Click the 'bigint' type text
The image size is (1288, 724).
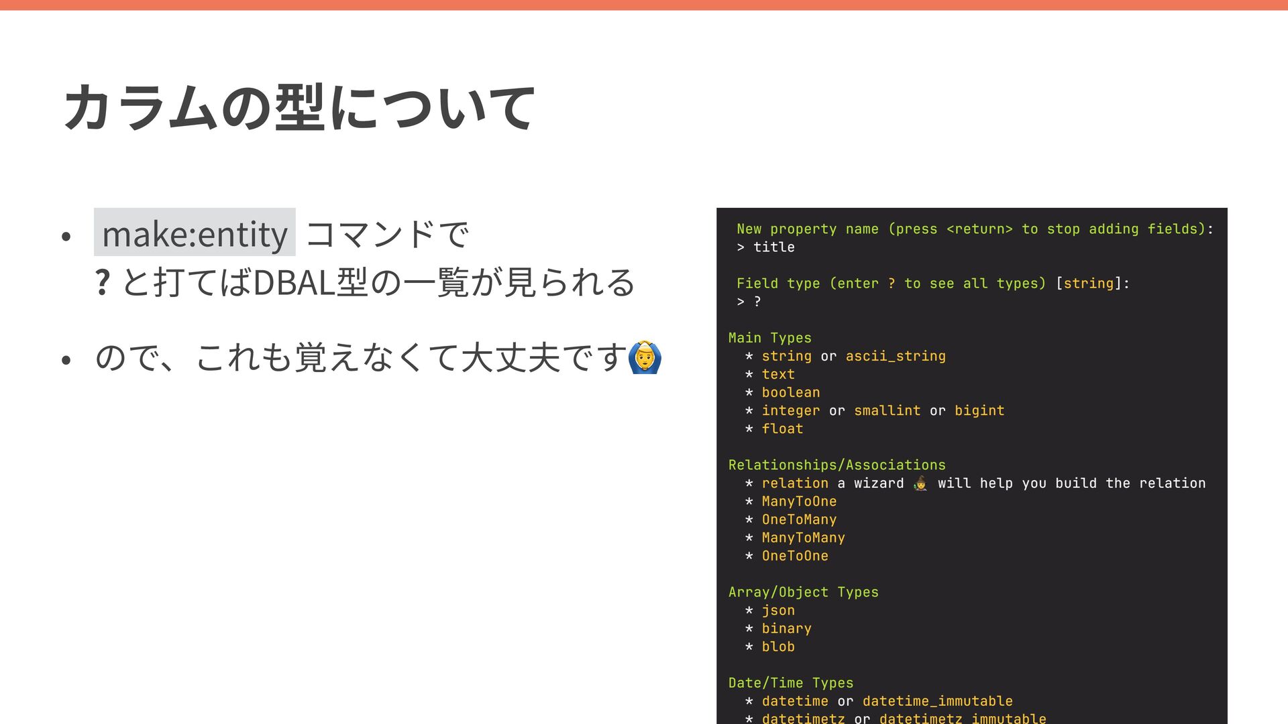[979, 410]
